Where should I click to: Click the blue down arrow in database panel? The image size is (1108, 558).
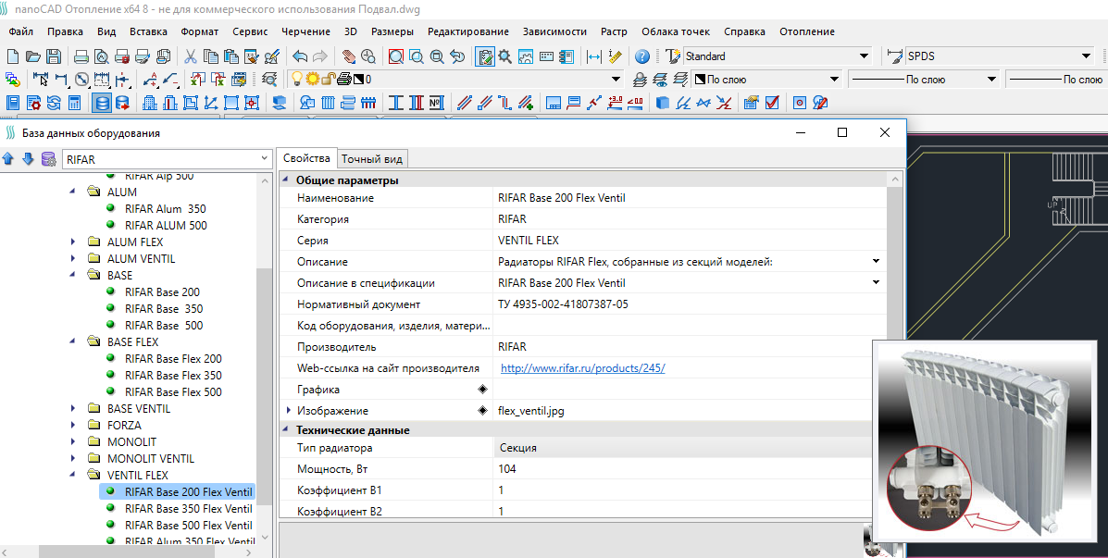pyautogui.click(x=28, y=159)
